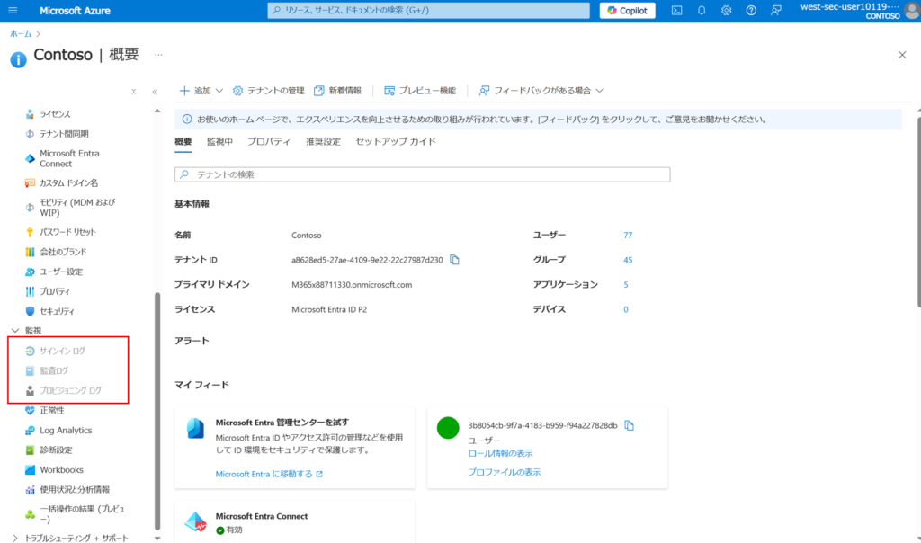Collapse the sidebar with double chevron
The image size is (921, 543).
[x=155, y=92]
